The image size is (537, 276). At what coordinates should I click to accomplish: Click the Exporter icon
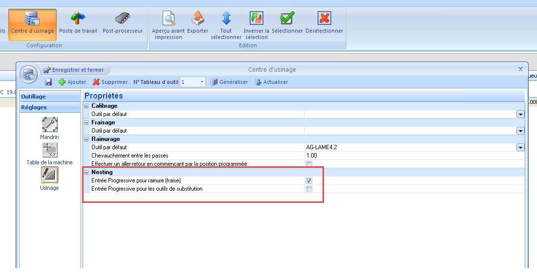point(198,20)
